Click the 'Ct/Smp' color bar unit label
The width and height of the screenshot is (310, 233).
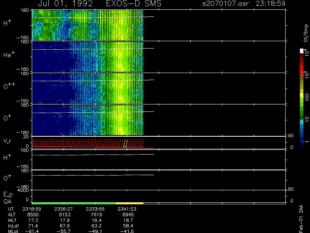click(x=306, y=33)
